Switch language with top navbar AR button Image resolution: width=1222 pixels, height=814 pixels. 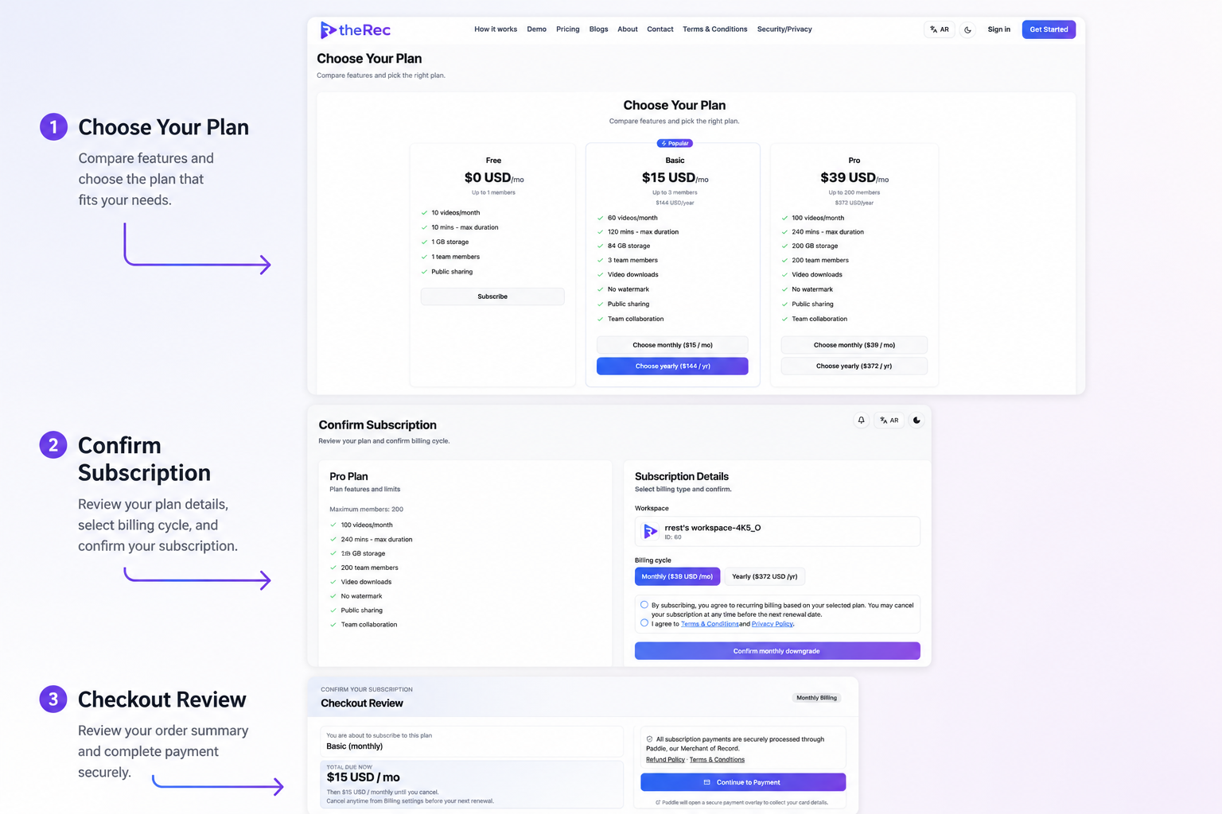click(940, 29)
